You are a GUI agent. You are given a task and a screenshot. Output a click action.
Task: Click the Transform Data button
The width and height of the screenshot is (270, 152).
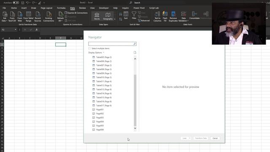coord(201,138)
